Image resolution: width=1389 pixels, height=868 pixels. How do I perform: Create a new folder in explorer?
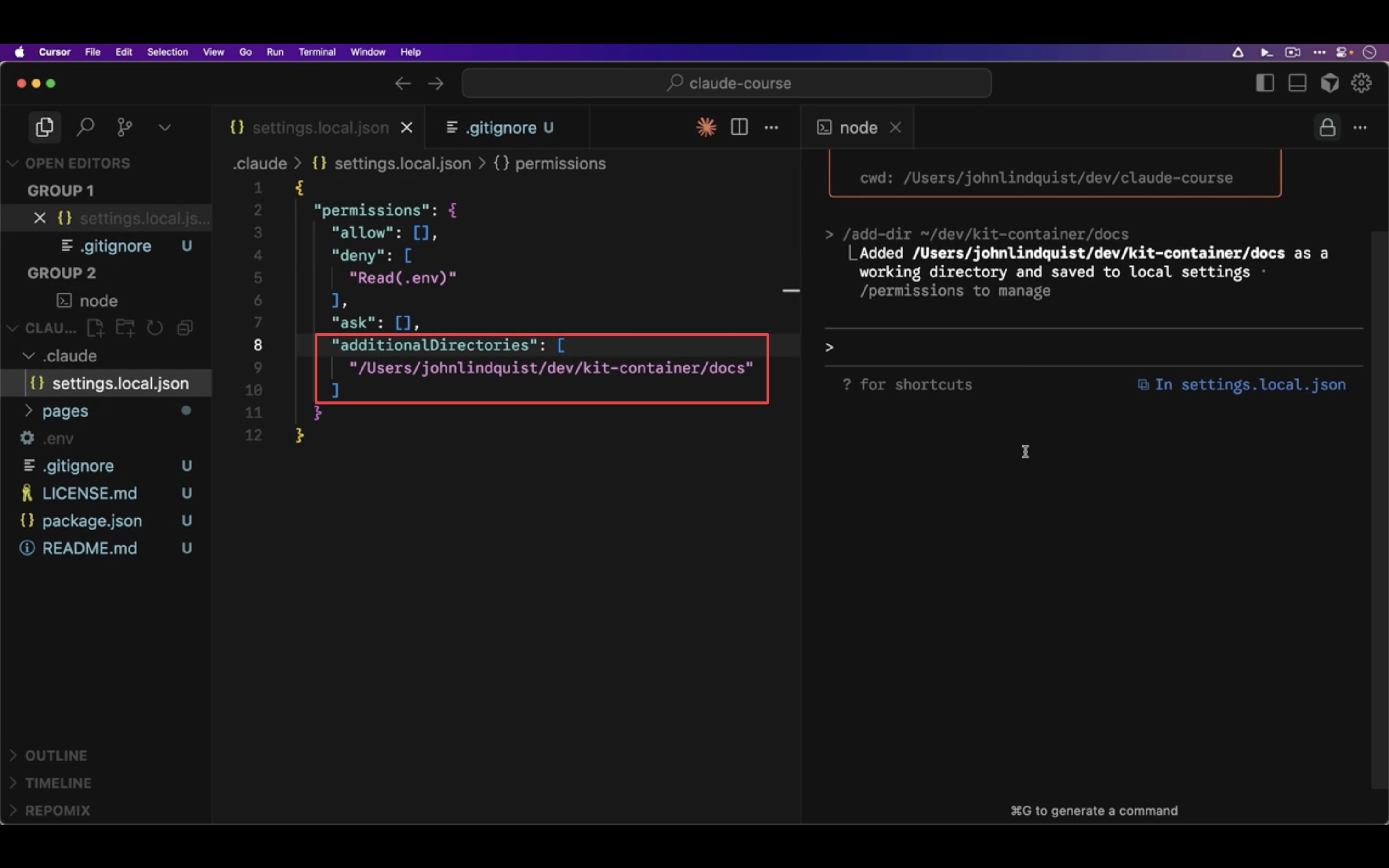125,328
